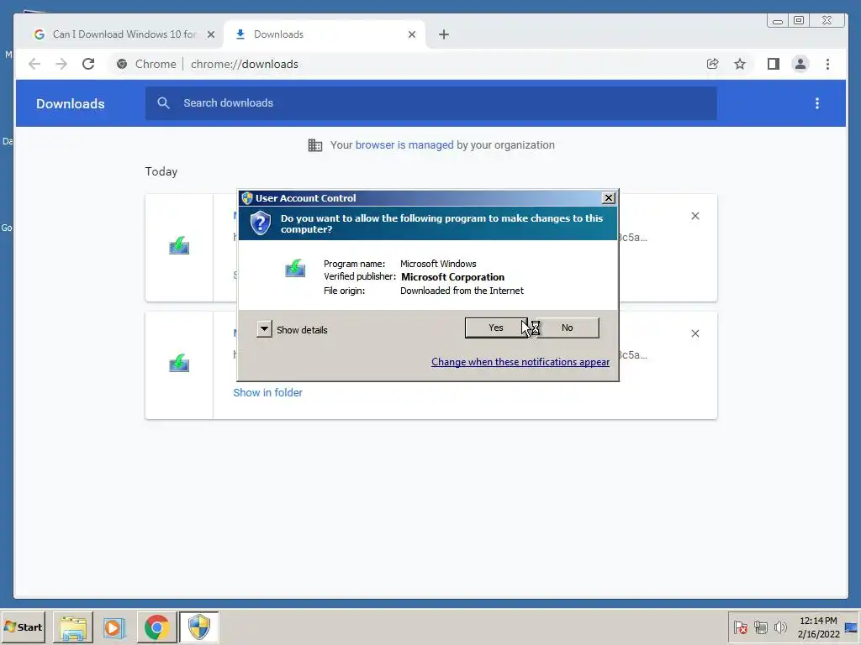
Task: Click Yes in User Account Control dialog
Action: tap(496, 328)
